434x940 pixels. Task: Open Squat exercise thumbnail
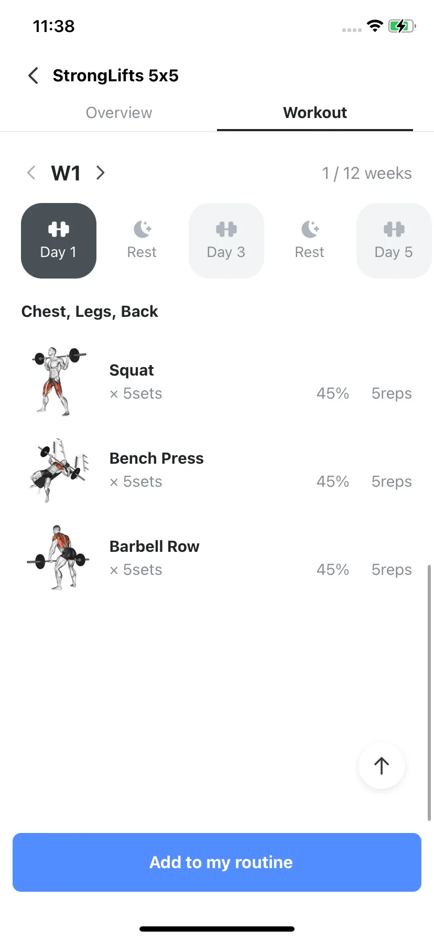tap(59, 381)
